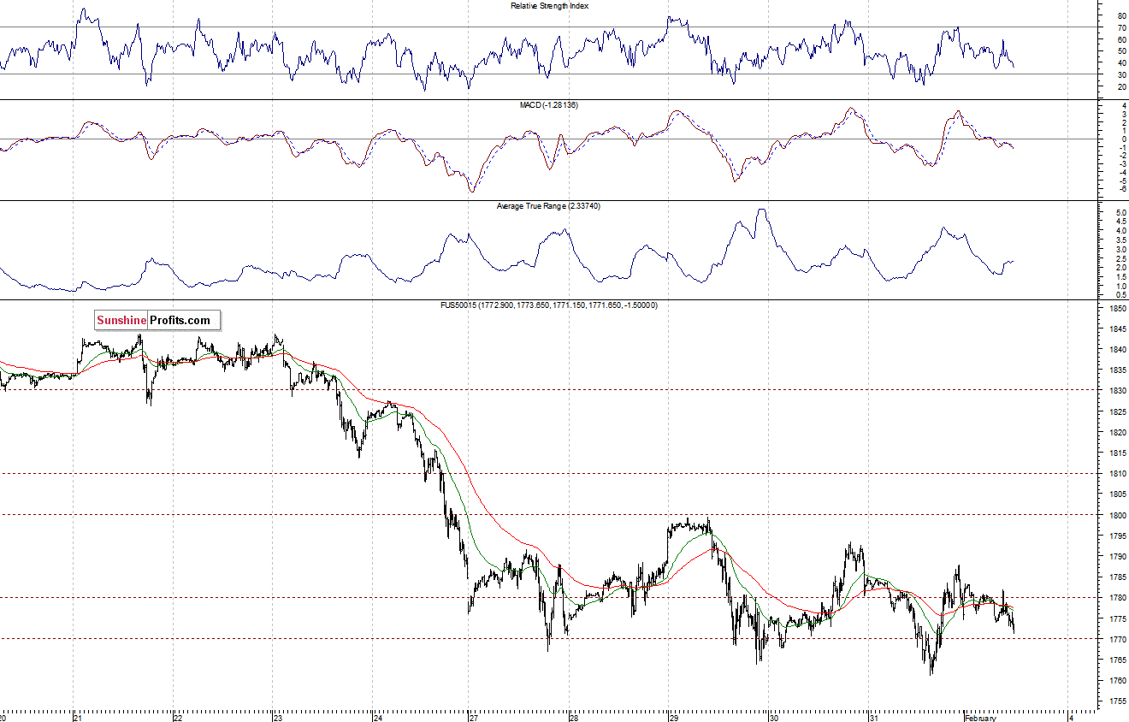Click the 28 date label on time axis
The width and height of the screenshot is (1129, 722).
[x=574, y=718]
